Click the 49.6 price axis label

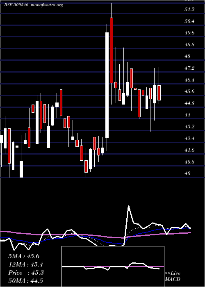click(189, 33)
